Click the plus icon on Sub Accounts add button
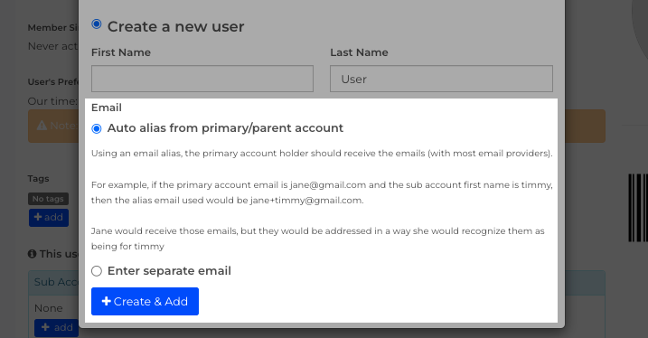 pyautogui.click(x=45, y=327)
